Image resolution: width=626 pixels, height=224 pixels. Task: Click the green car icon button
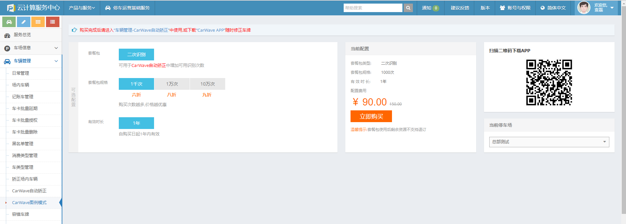[9, 22]
